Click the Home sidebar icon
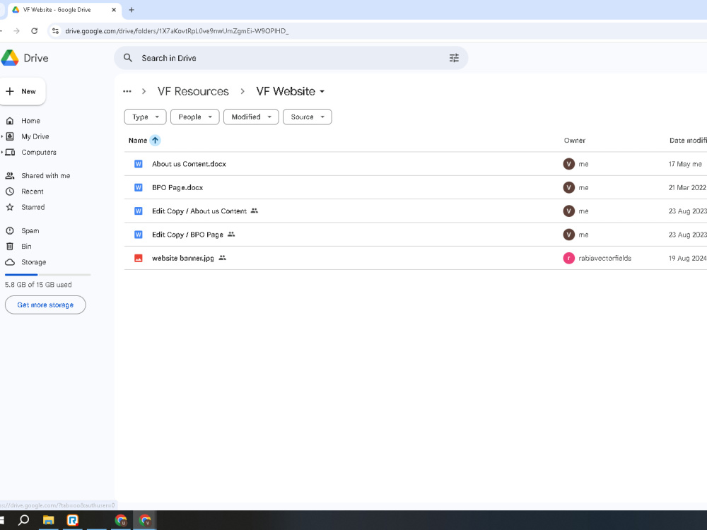This screenshot has width=707, height=530. point(10,121)
